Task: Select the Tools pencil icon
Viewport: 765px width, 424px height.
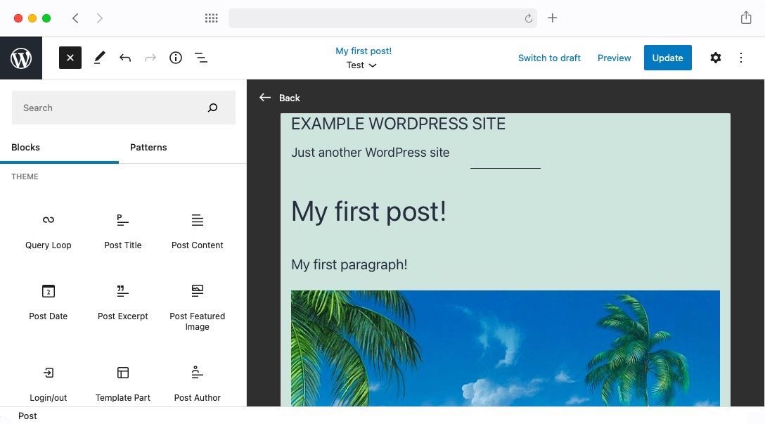Action: 99,58
